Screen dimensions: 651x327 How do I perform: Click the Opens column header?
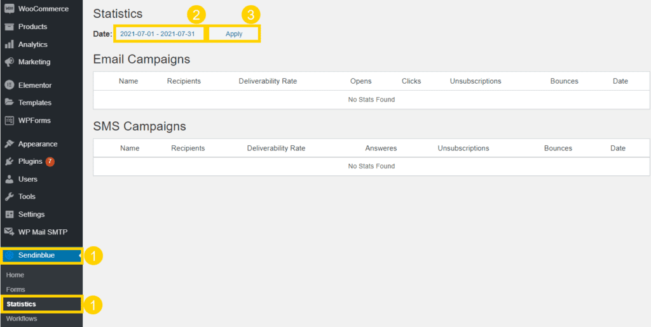(361, 81)
